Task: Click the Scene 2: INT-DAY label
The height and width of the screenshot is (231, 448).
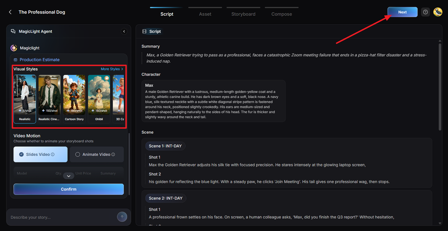Action: [x=166, y=198]
